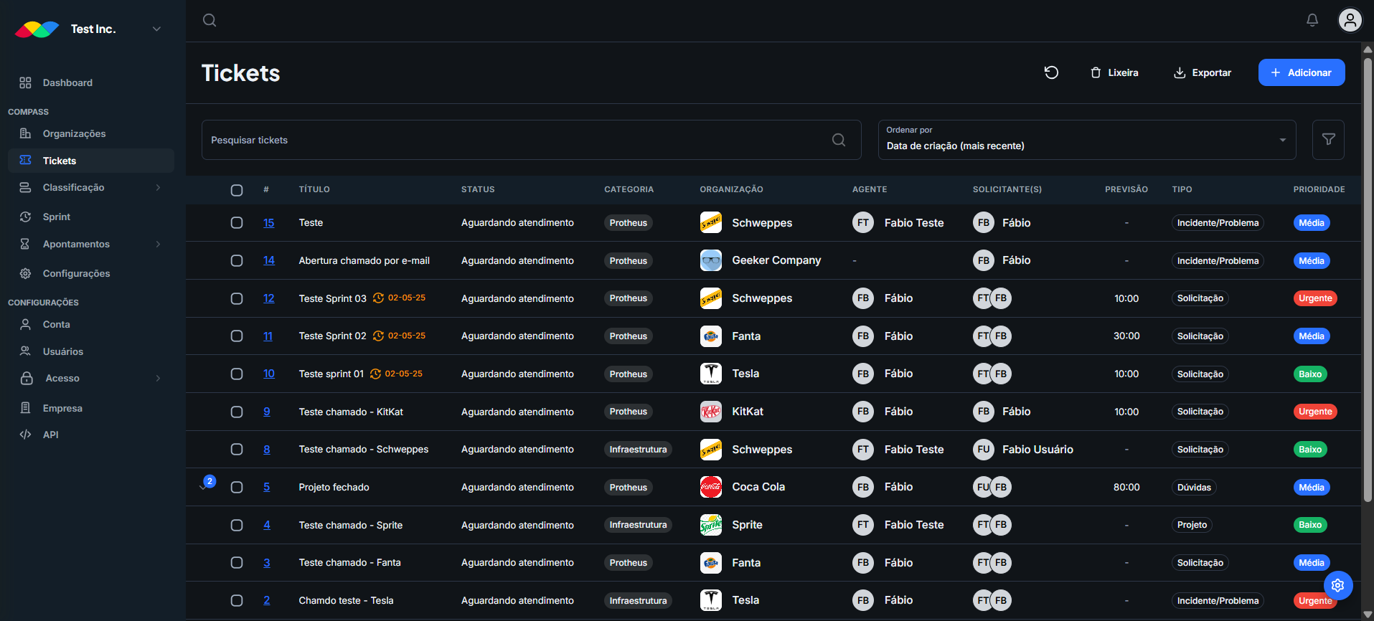Click Urgente priority badge on ticket 12
The width and height of the screenshot is (1374, 621).
(1315, 298)
